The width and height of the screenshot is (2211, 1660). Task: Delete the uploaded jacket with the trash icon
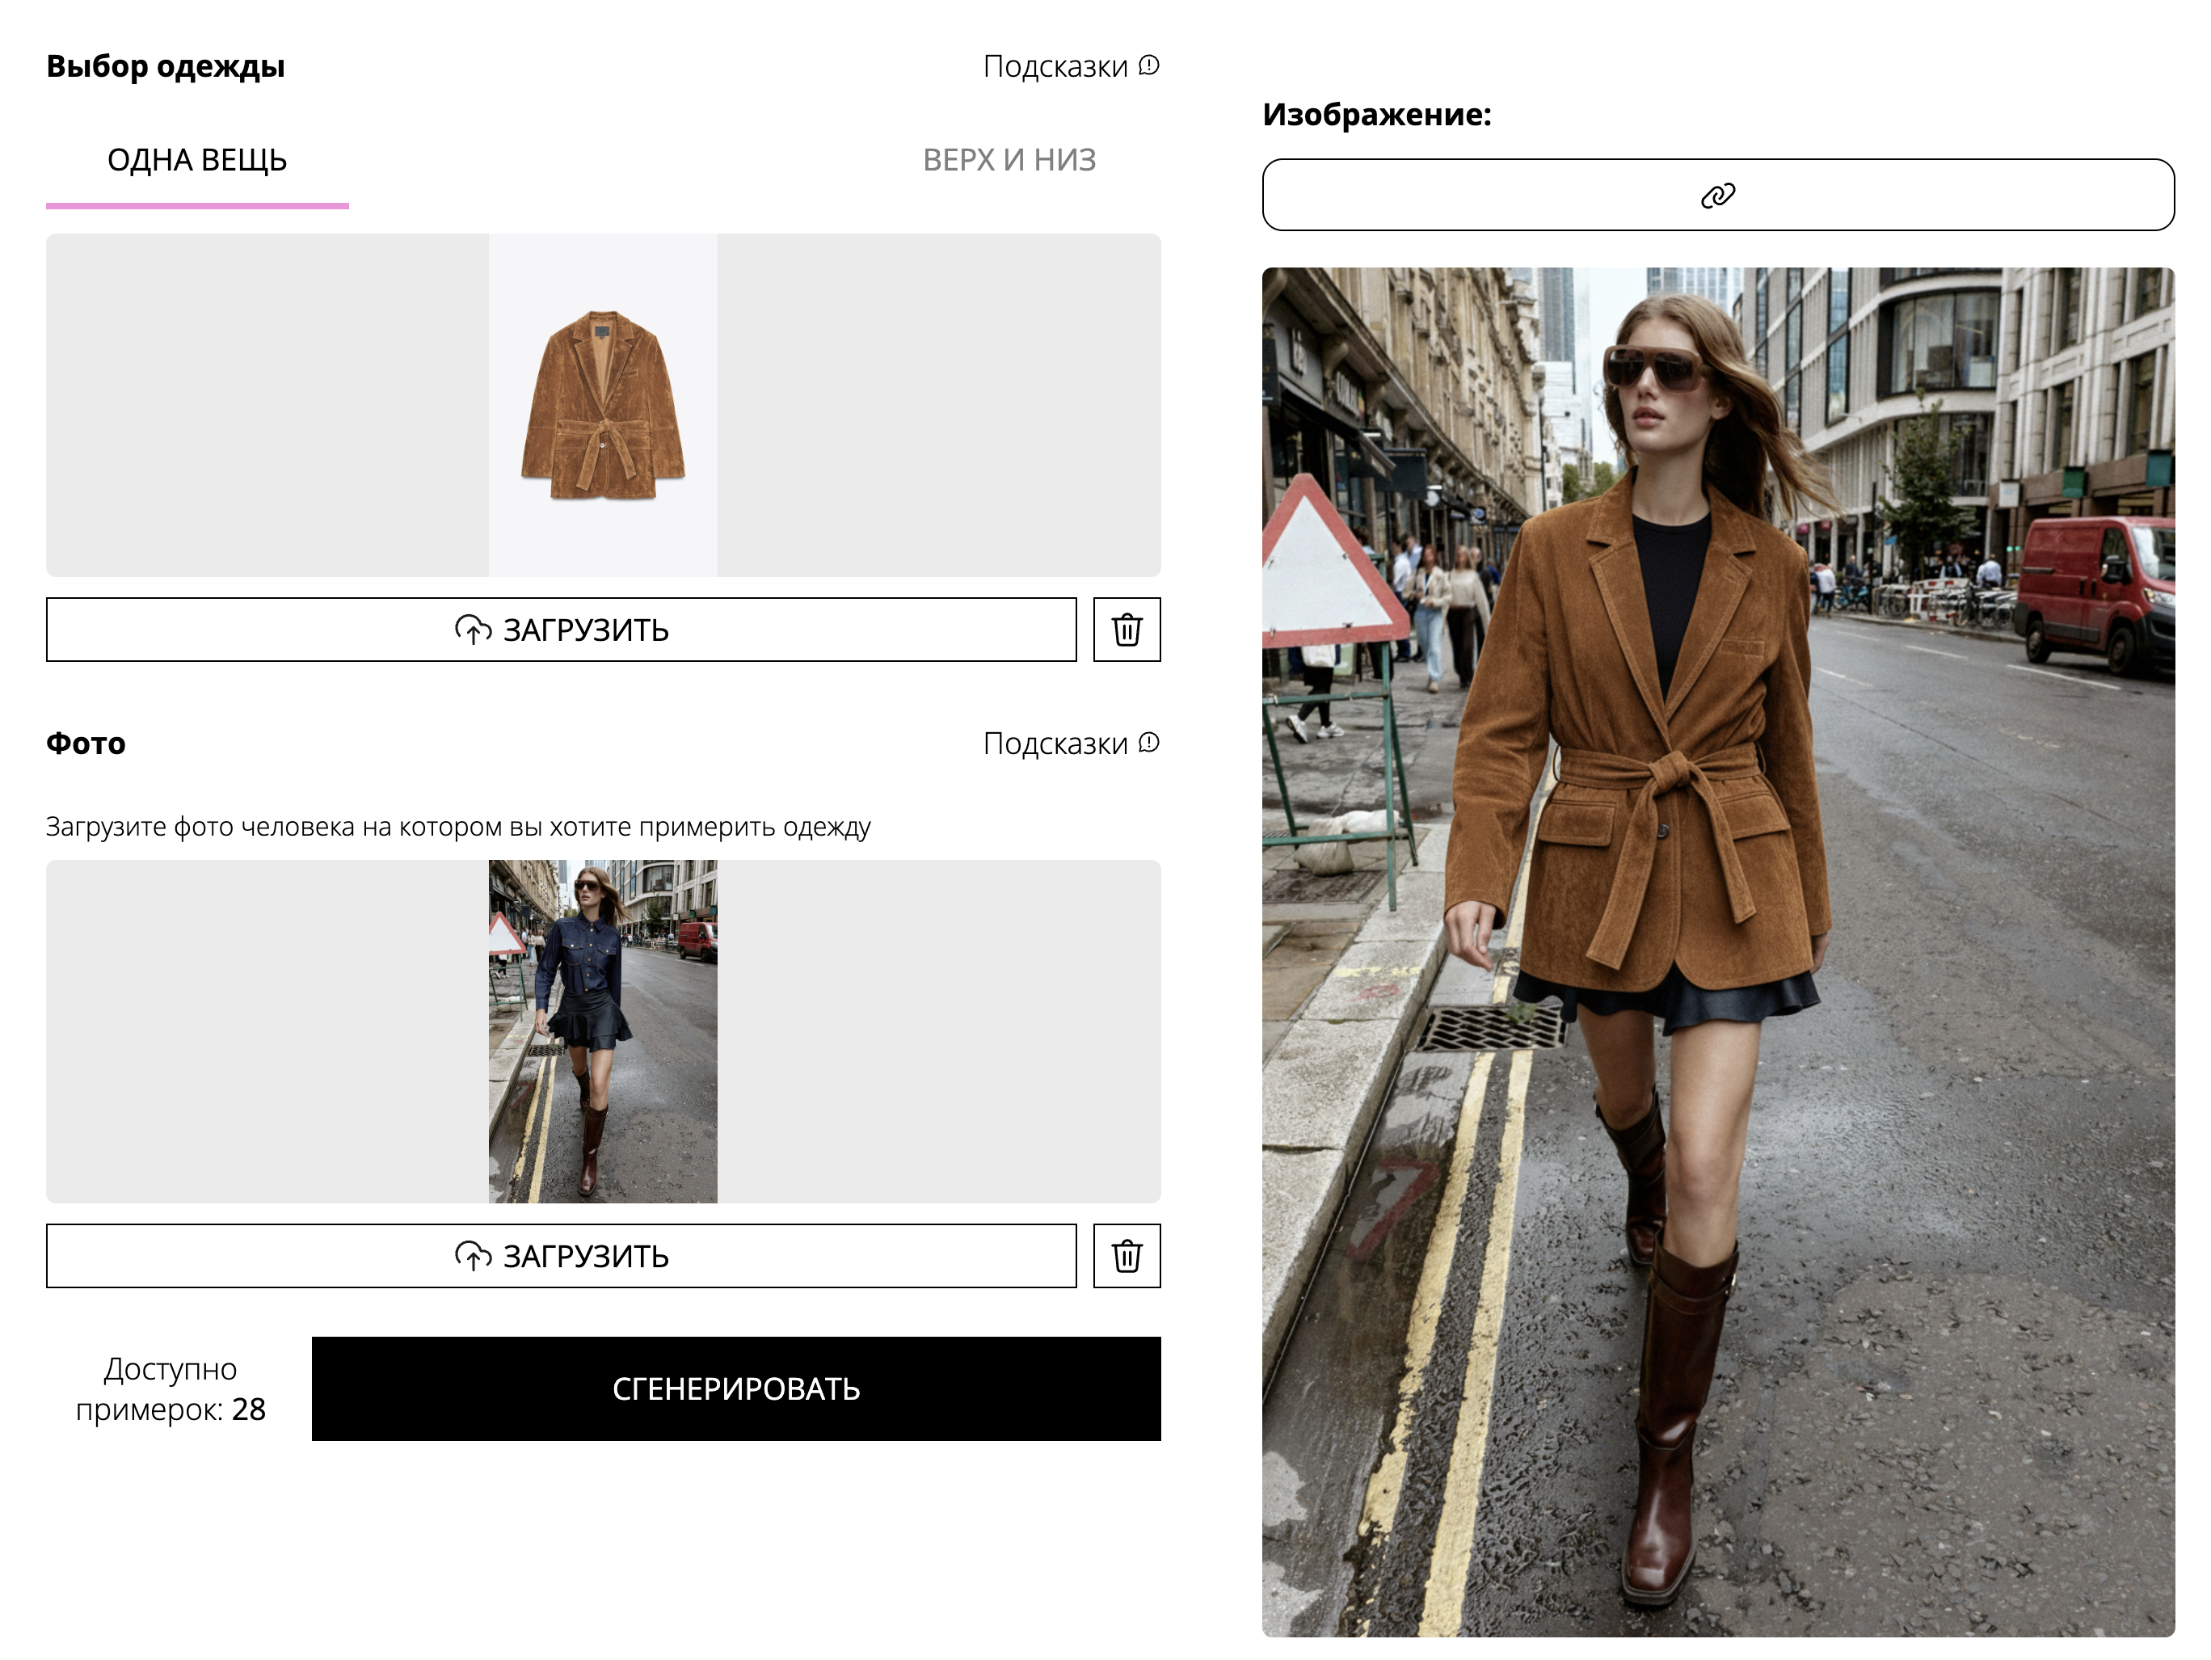pyautogui.click(x=1127, y=630)
